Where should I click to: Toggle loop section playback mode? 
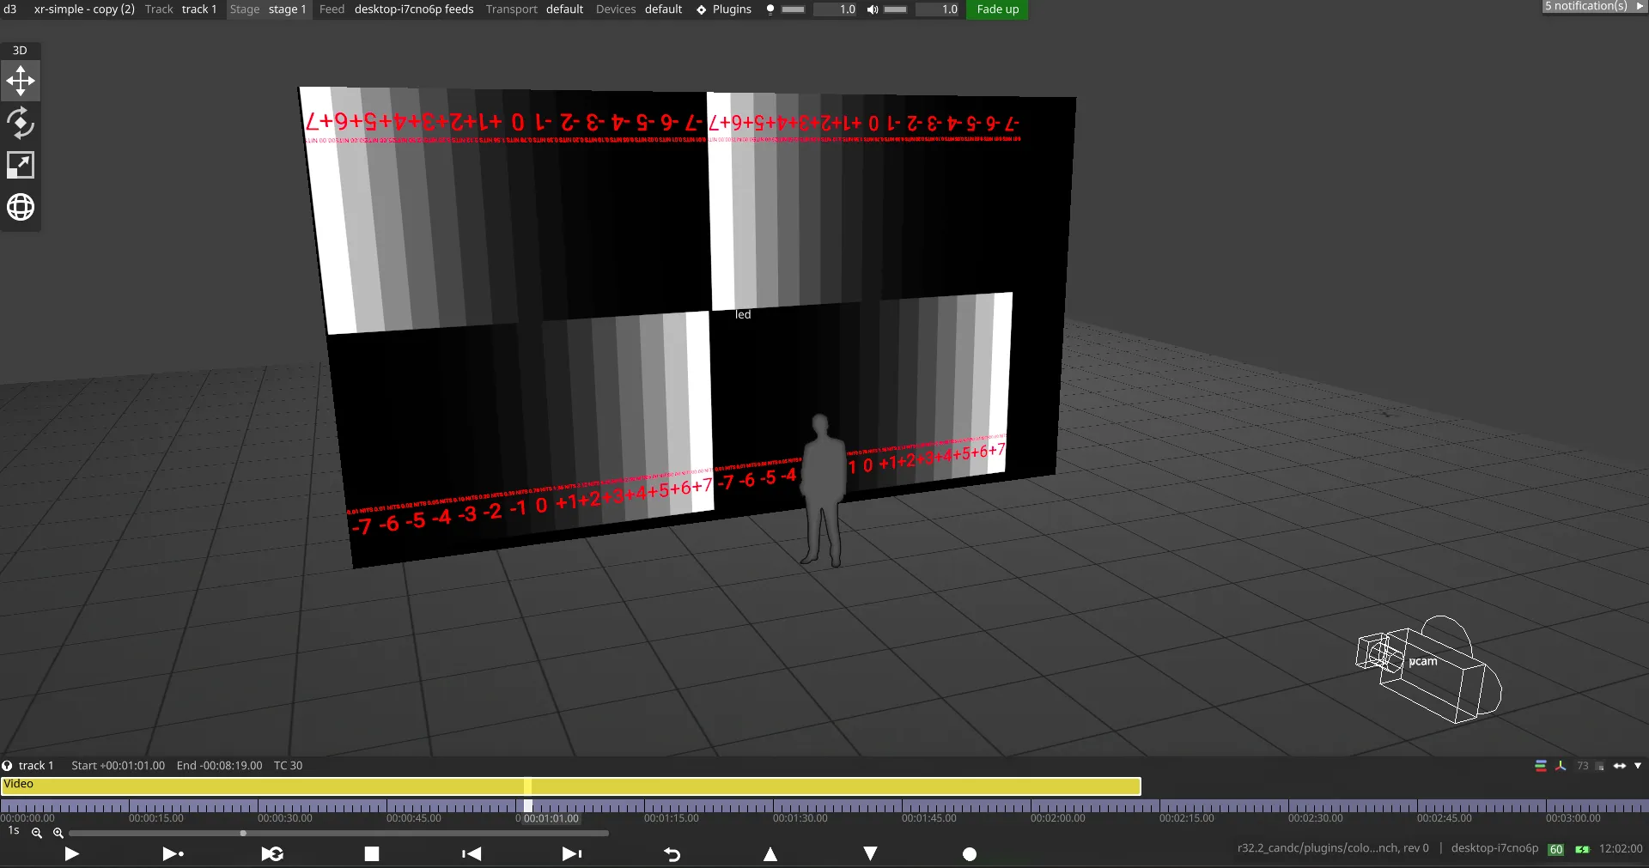pos(272,853)
